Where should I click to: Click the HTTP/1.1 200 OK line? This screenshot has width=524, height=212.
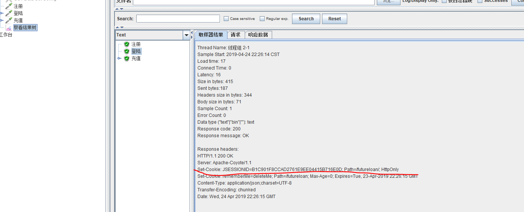pyautogui.click(x=215, y=156)
